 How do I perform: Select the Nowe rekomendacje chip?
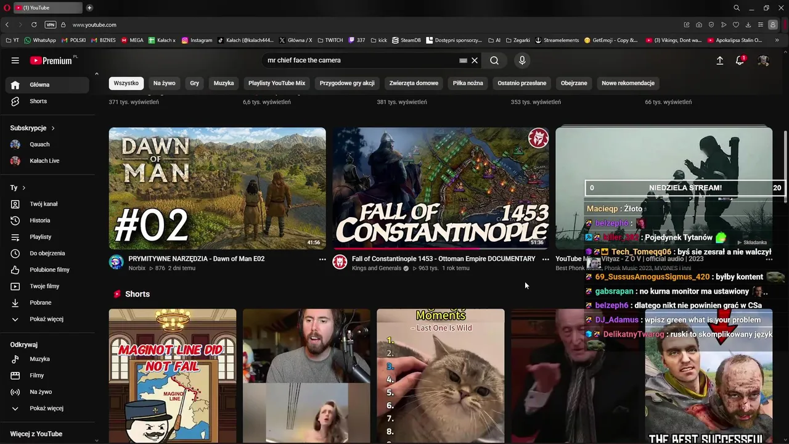(x=628, y=83)
